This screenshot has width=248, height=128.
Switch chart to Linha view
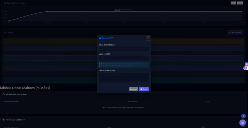click(x=234, y=3)
